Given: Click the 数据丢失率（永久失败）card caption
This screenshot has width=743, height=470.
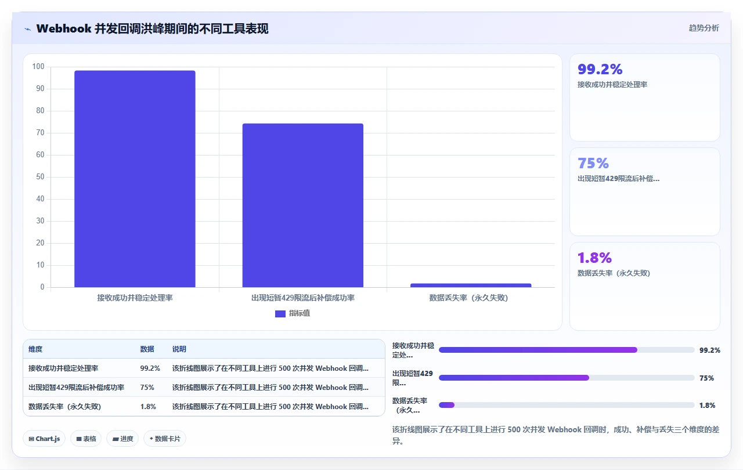Looking at the screenshot, I should 614,273.
